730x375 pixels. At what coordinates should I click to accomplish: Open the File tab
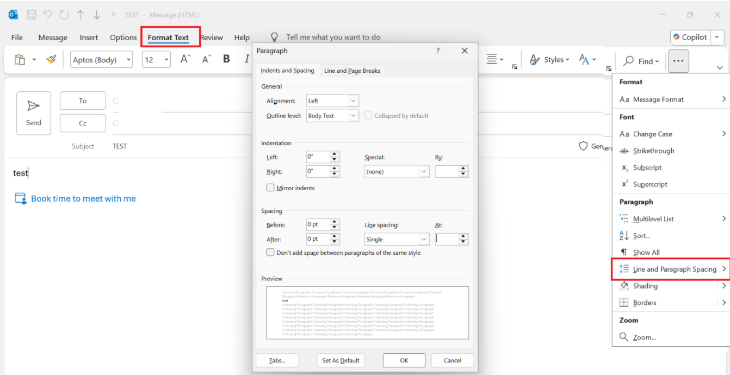(x=17, y=37)
